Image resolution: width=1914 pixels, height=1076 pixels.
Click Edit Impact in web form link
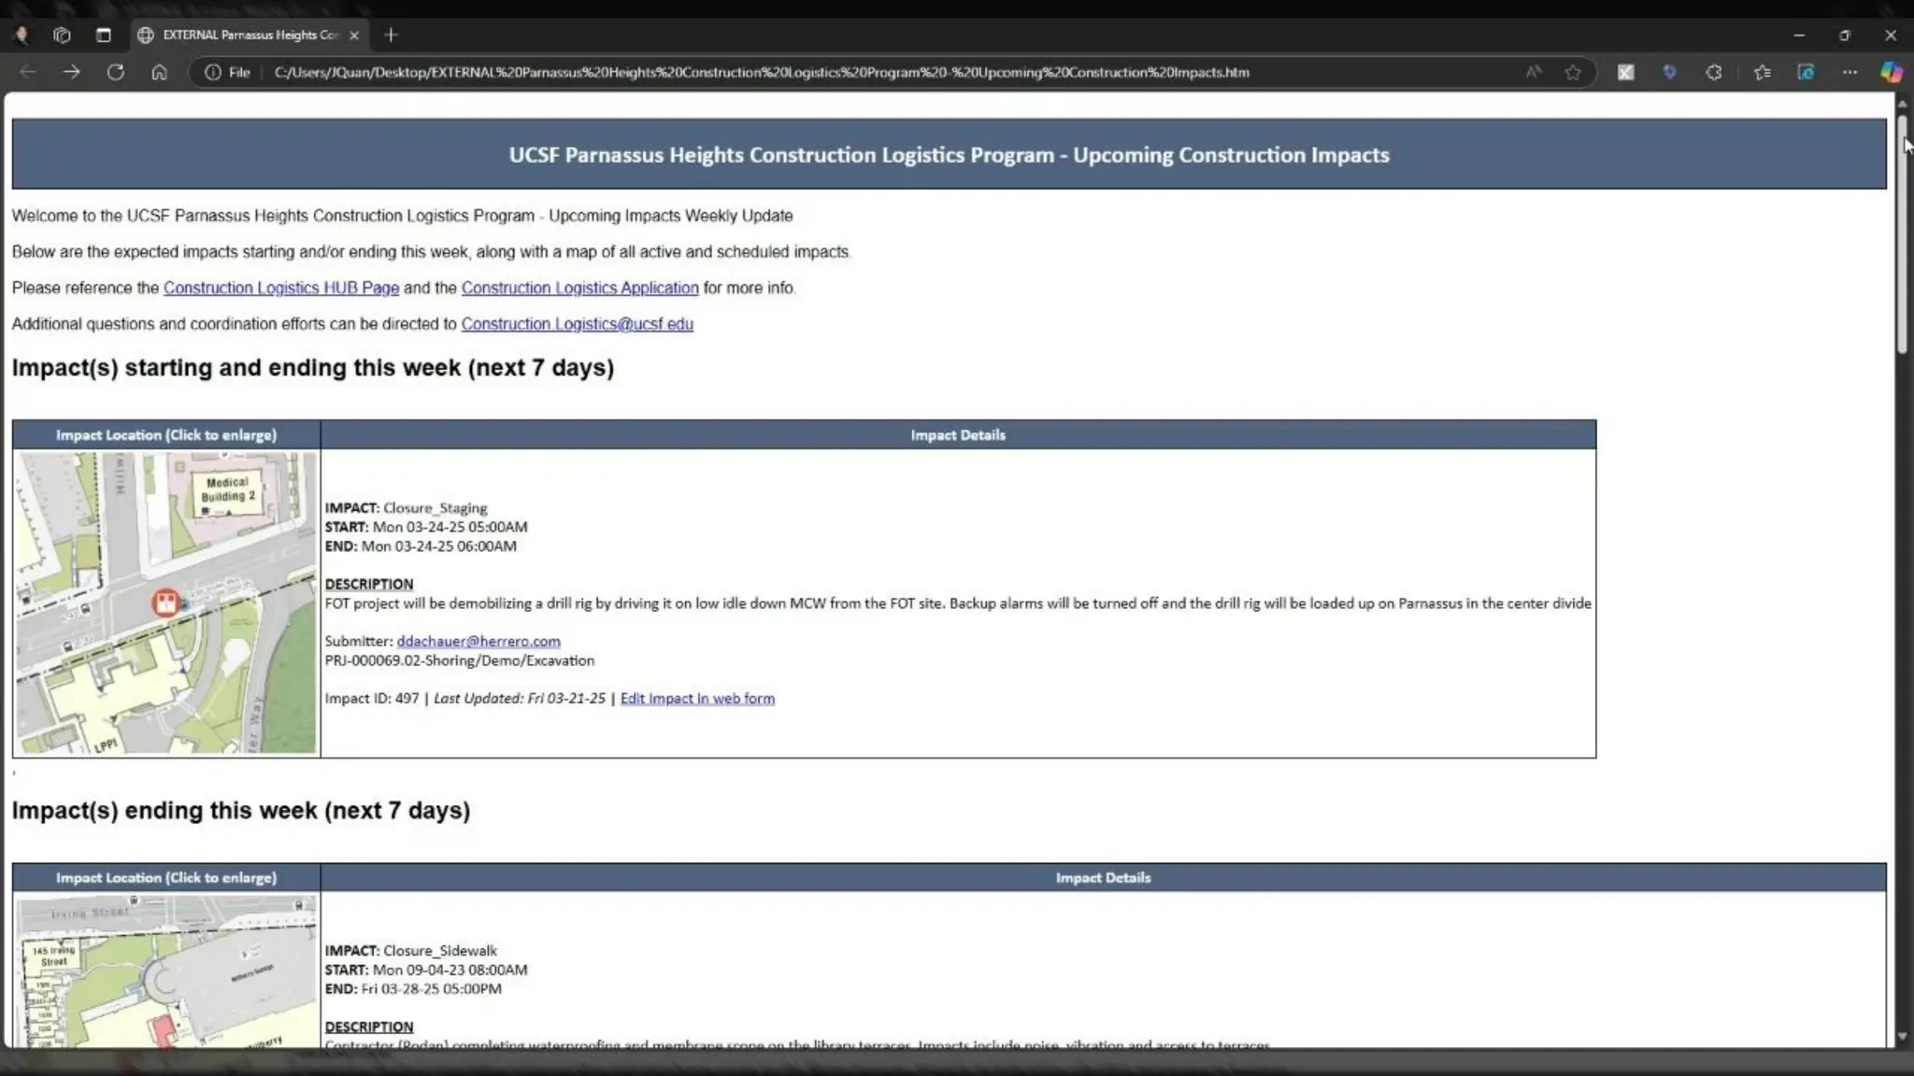696,699
